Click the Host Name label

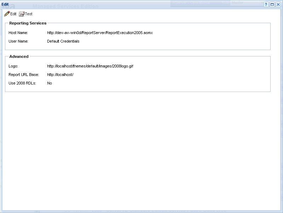point(18,33)
